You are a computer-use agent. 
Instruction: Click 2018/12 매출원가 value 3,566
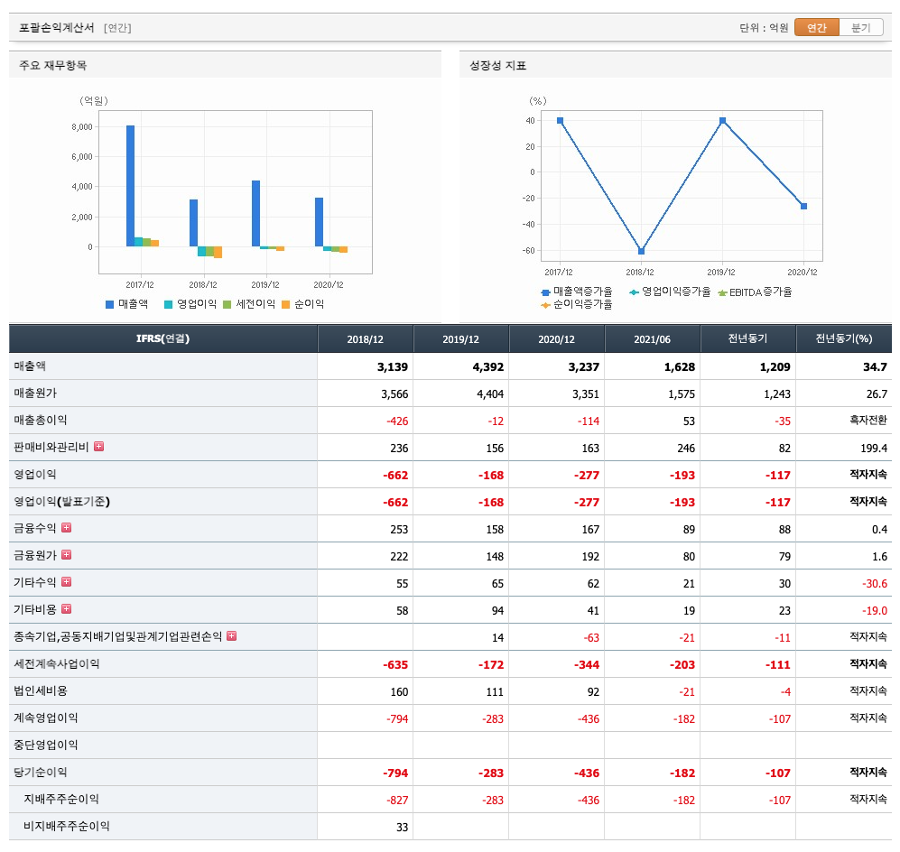click(394, 394)
